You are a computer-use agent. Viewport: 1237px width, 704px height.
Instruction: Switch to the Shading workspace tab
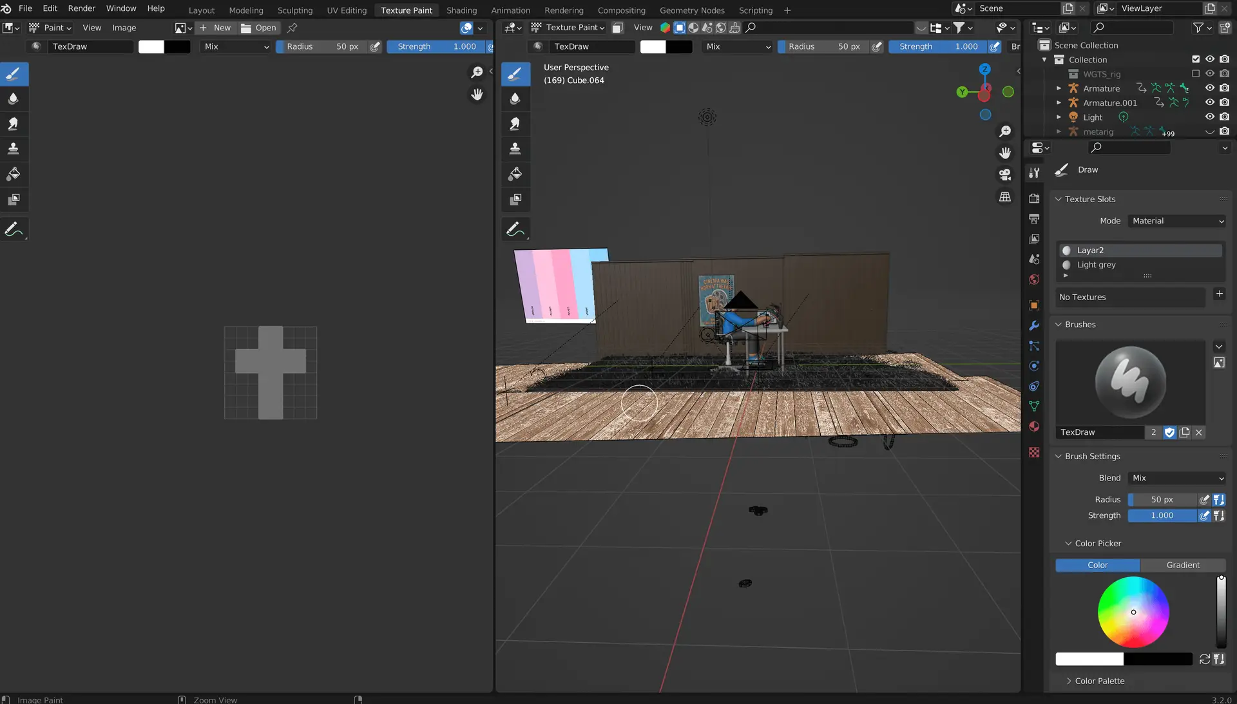(461, 10)
